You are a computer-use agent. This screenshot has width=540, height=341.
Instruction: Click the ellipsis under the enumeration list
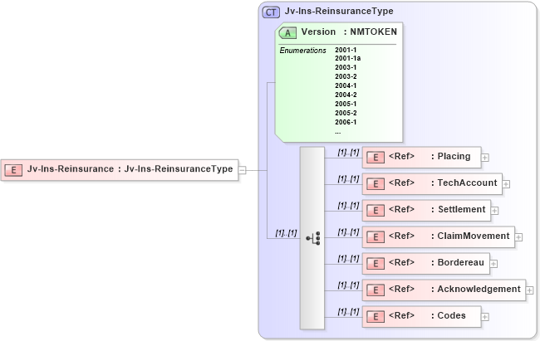(x=338, y=133)
